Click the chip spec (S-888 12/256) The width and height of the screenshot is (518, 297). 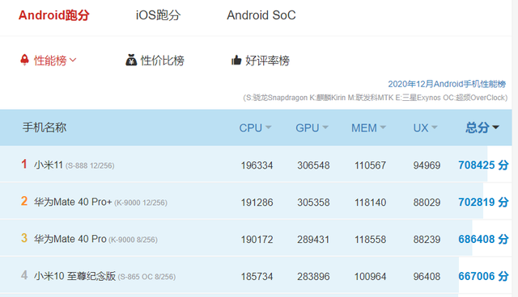click(90, 165)
